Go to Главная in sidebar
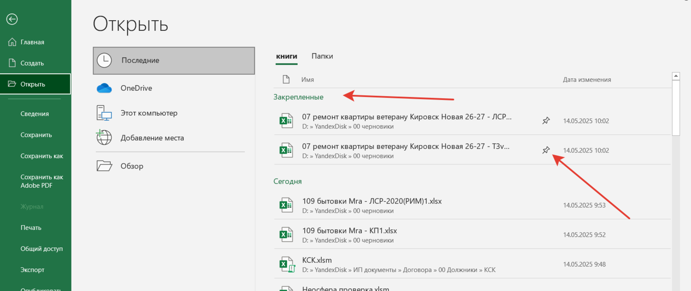691x291 pixels. tap(32, 42)
